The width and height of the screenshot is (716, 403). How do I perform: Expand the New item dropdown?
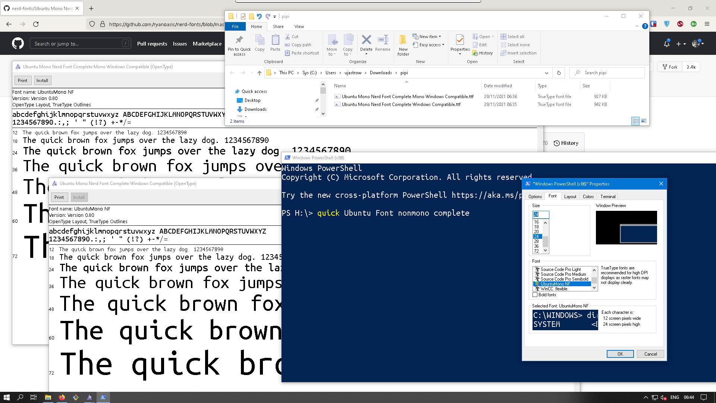tap(440, 37)
